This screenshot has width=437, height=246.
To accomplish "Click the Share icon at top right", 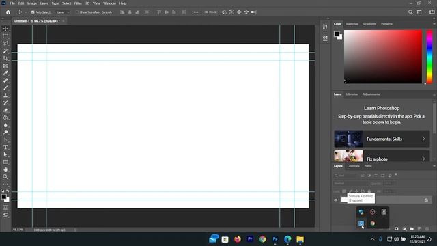I will (432, 12).
